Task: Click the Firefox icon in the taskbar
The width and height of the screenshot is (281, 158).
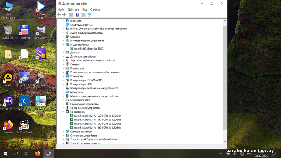Action: (38, 153)
